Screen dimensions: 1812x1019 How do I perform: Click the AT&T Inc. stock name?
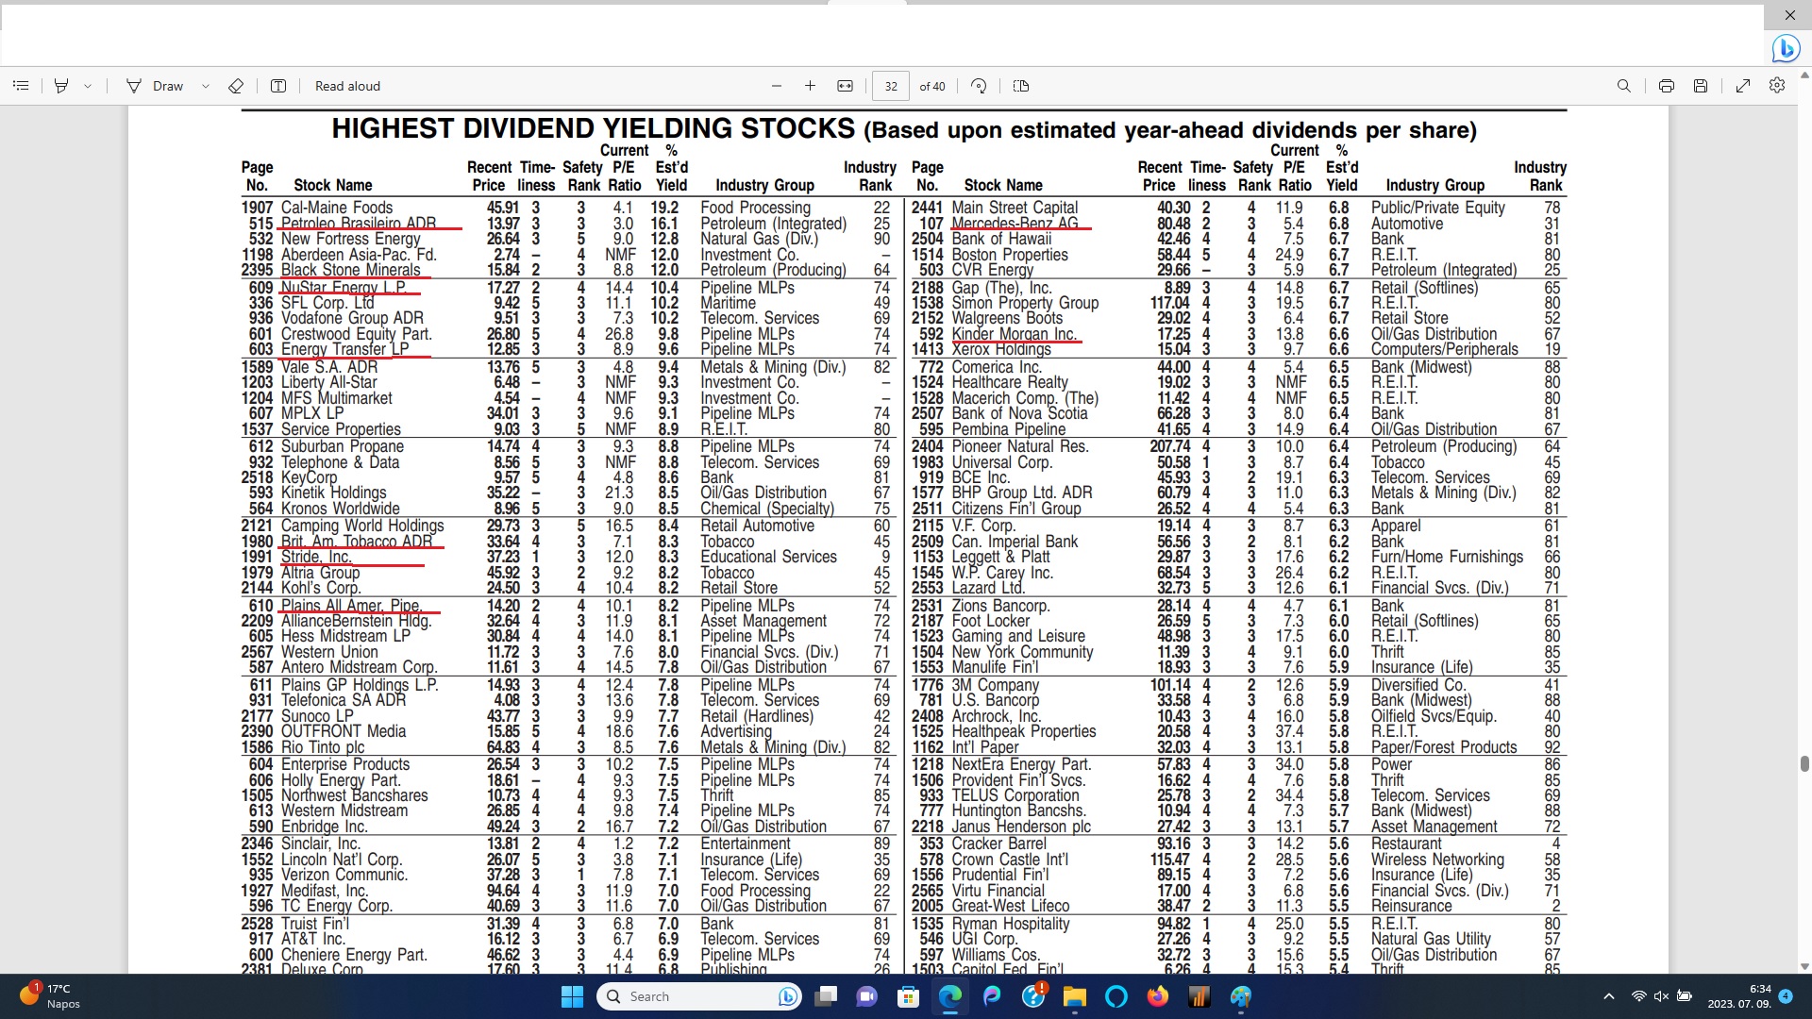pyautogui.click(x=313, y=939)
